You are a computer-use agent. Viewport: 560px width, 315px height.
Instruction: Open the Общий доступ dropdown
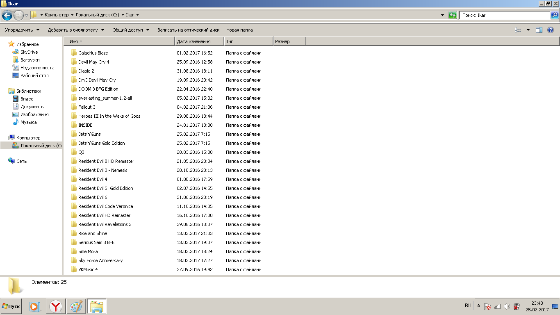tap(131, 30)
